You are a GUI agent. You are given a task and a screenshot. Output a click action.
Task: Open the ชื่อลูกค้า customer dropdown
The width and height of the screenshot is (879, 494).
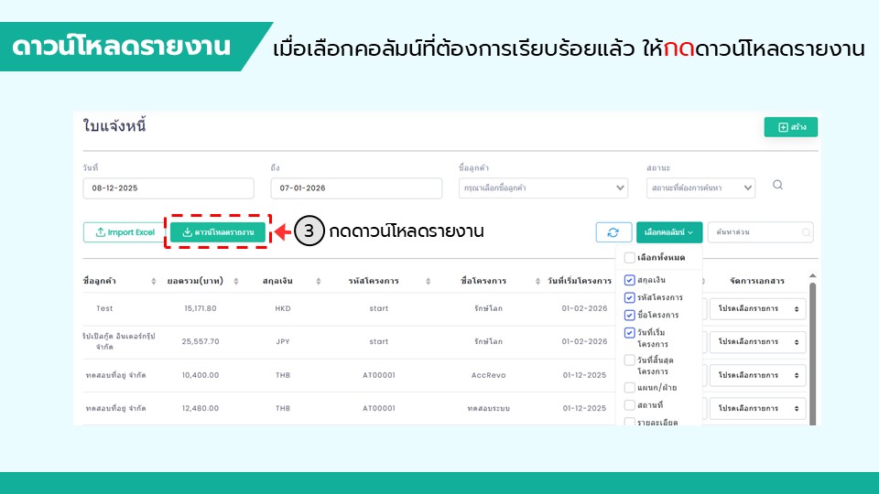tap(543, 188)
